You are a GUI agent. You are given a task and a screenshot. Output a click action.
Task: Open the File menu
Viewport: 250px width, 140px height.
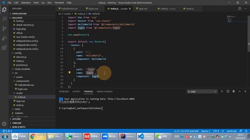pyautogui.click(x=9, y=3)
